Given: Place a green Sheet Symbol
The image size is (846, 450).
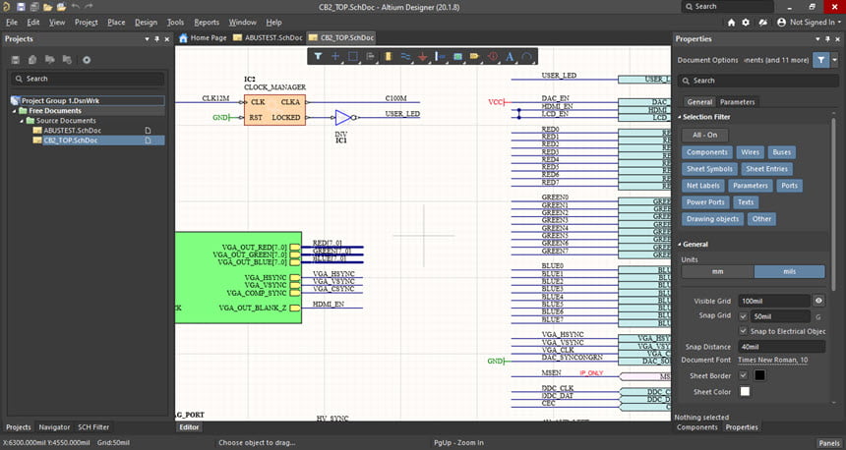Looking at the screenshot, I should coord(457,56).
